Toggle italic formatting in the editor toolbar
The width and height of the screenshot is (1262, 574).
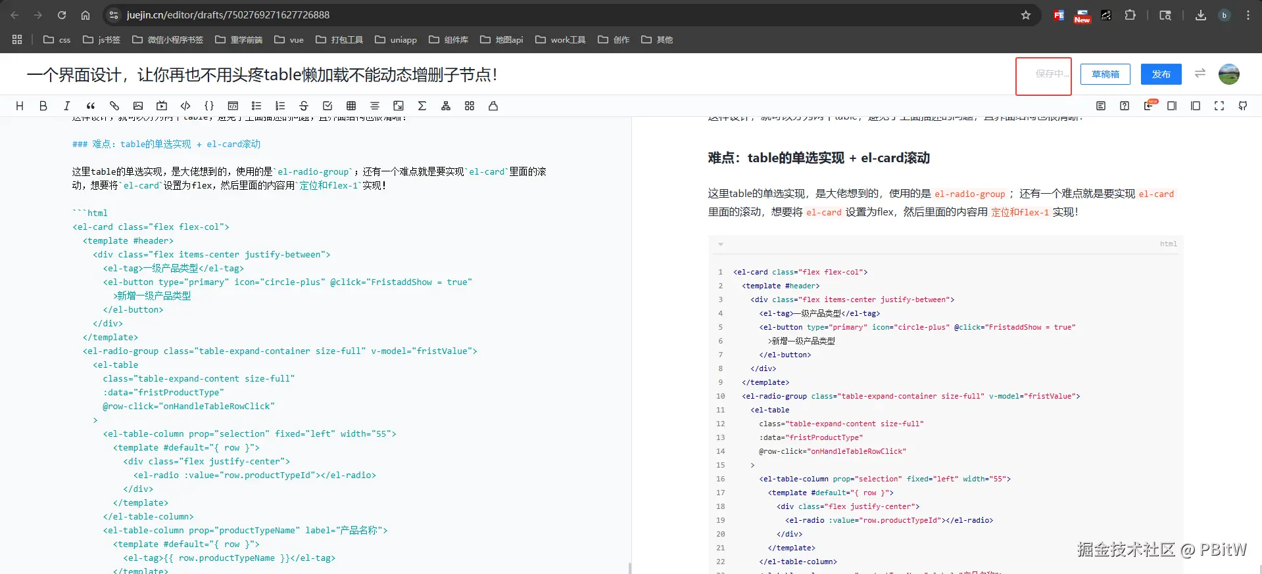(x=67, y=106)
